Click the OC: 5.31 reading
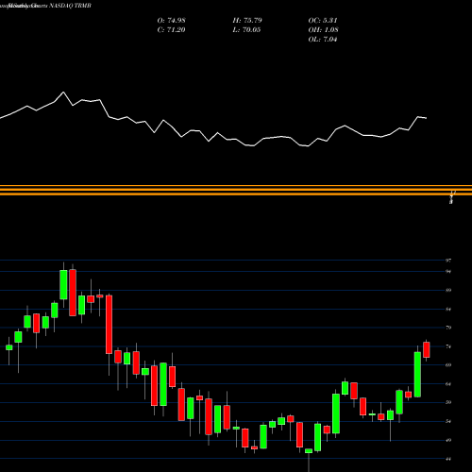This screenshot has height=472, width=472. (x=323, y=21)
